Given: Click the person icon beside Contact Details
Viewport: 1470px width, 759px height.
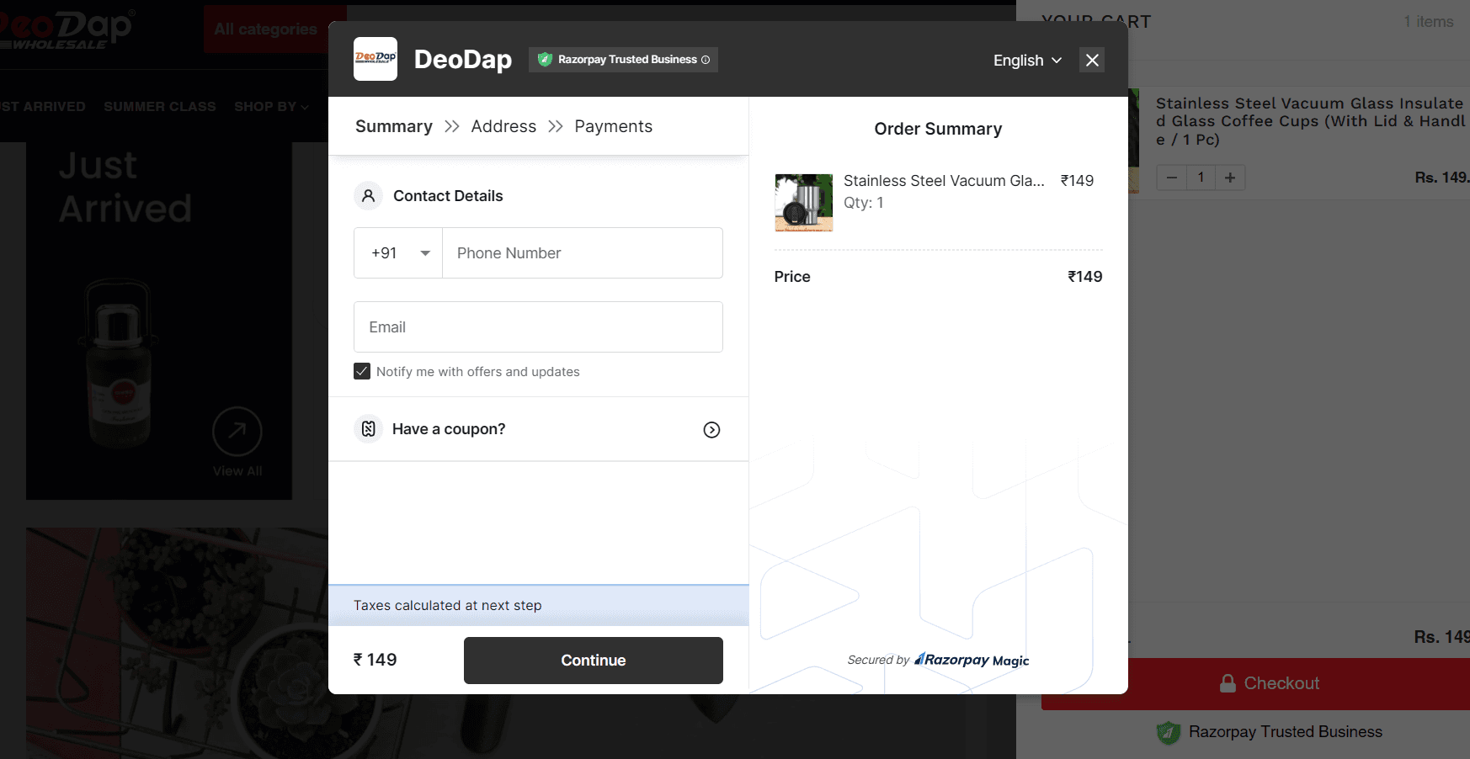Looking at the screenshot, I should pyautogui.click(x=368, y=195).
